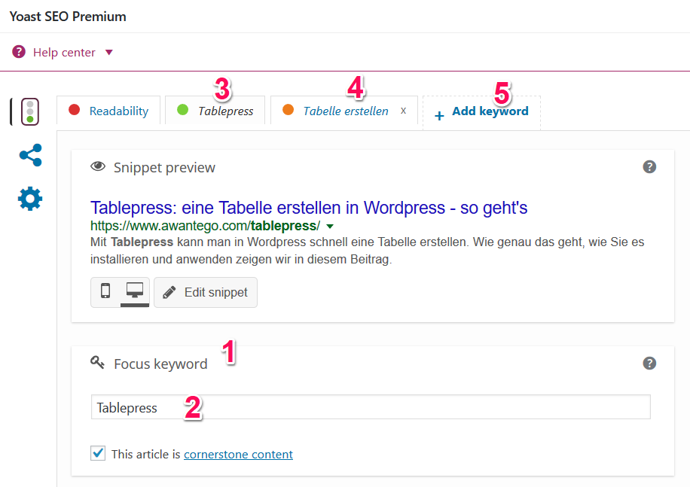The image size is (690, 487).
Task: Switch to desktop snippet preview
Action: pos(135,291)
